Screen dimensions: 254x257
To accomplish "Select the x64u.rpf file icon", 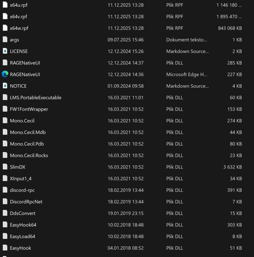I will pyautogui.click(x=5, y=5).
